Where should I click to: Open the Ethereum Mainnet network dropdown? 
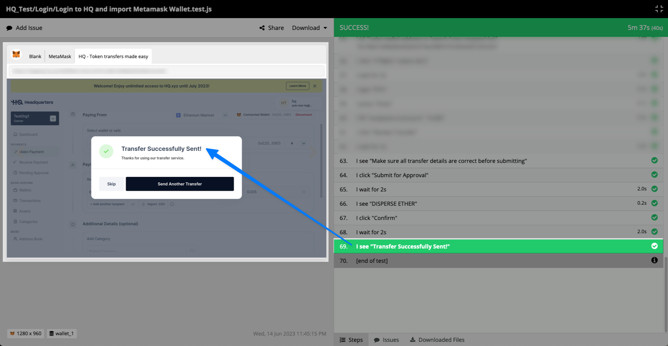click(202, 115)
